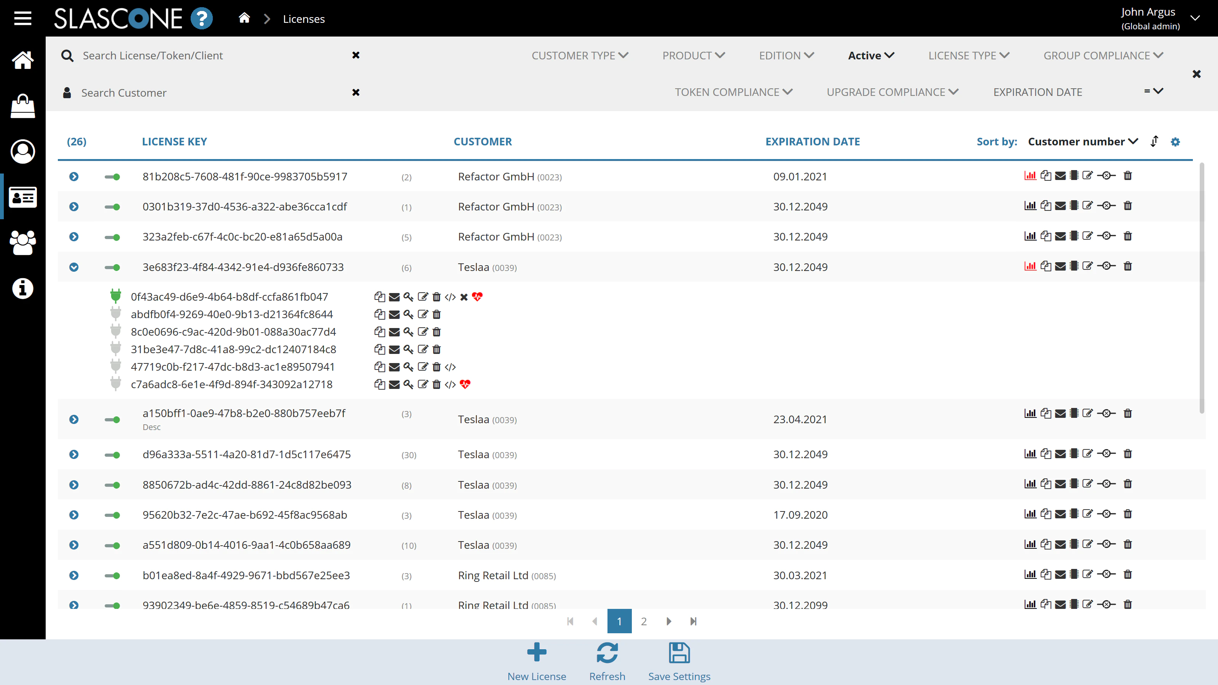Toggle active switch for license 81b208c5
This screenshot has width=1218, height=685.
112,177
